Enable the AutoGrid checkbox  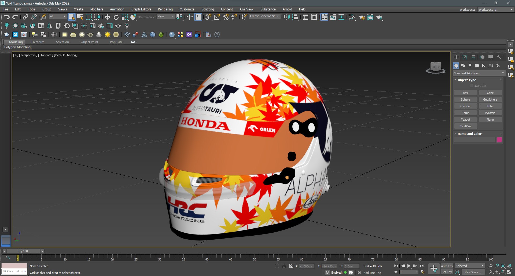pyautogui.click(x=472, y=86)
